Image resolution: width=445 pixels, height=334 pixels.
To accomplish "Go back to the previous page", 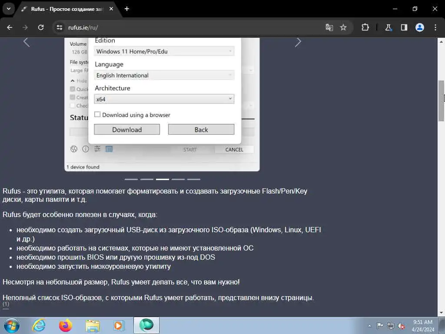I will point(10,27).
